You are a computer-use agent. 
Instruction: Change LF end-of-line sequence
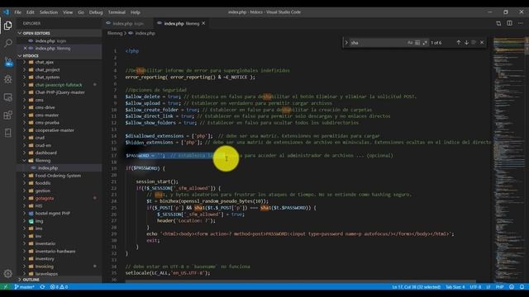click(488, 287)
